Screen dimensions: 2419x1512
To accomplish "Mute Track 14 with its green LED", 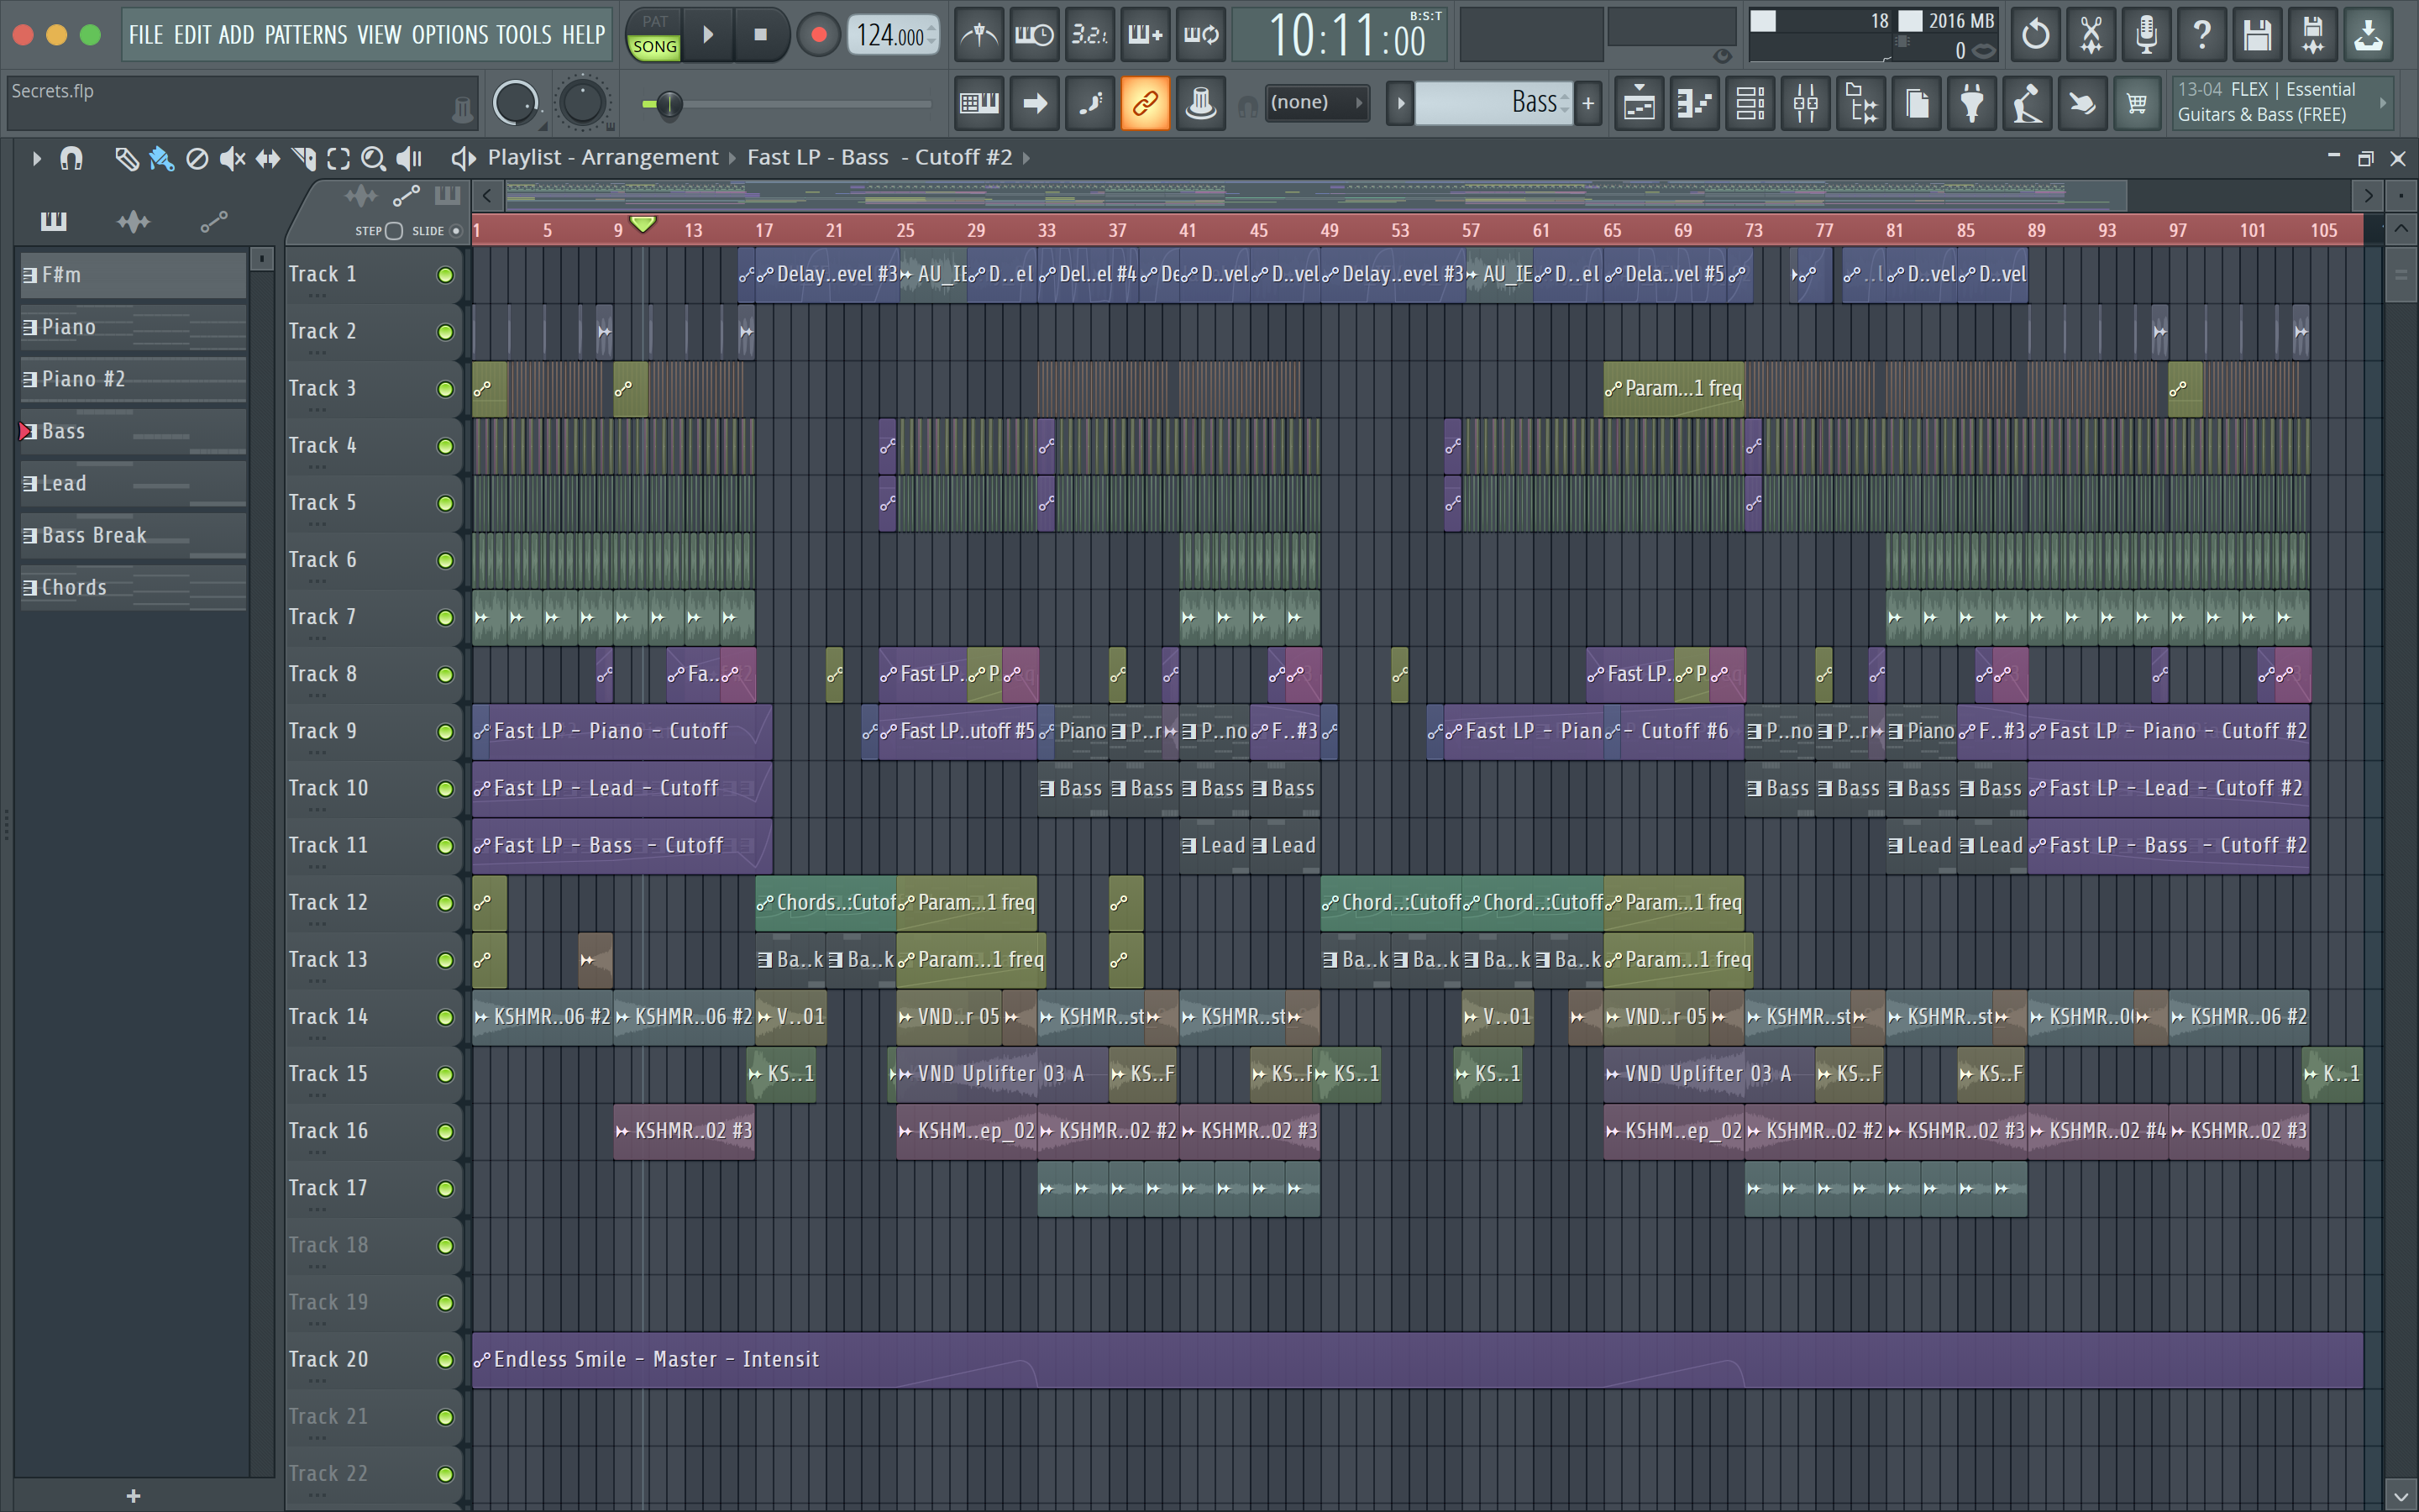I will [x=446, y=1018].
